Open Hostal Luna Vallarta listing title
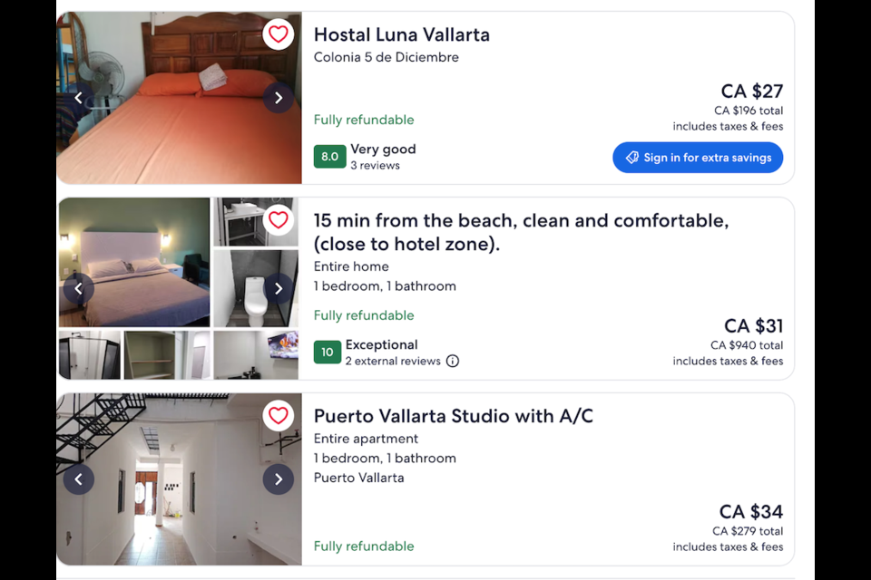The width and height of the screenshot is (871, 580). click(x=402, y=35)
